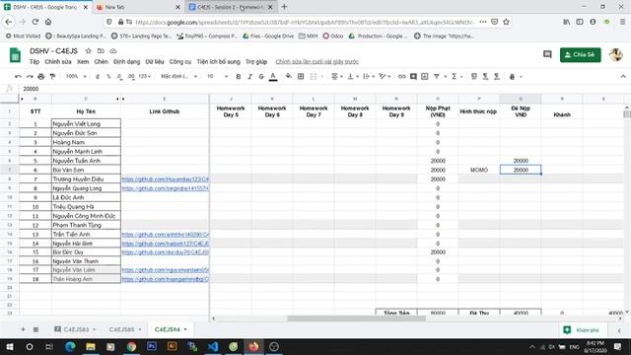Open the last edit history link
Viewport: 631px width, 355px height.
click(316, 61)
